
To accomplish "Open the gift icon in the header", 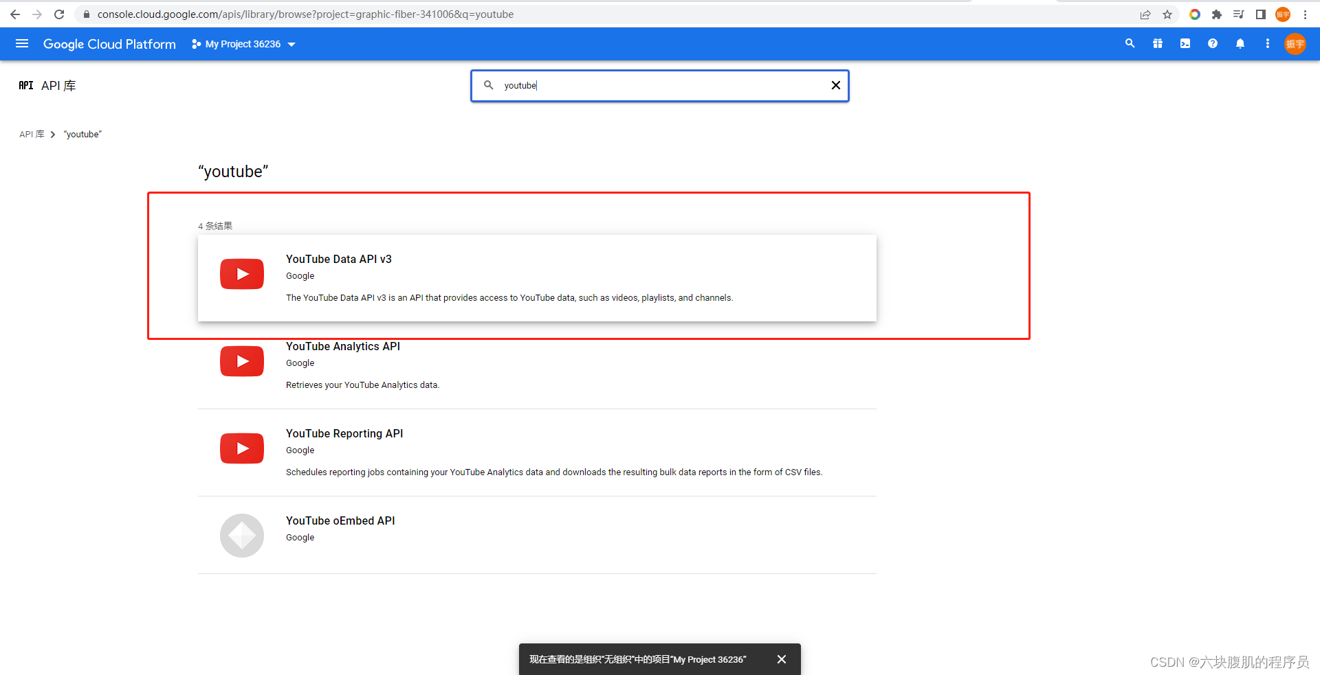I will click(1158, 43).
